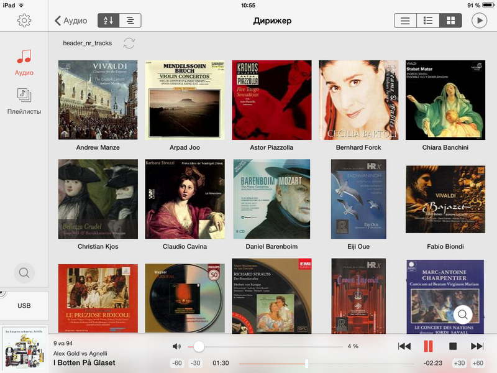Tap artist line Alex Gold vs Agnelli
Viewport: 497px width, 373px height.
[x=80, y=353]
